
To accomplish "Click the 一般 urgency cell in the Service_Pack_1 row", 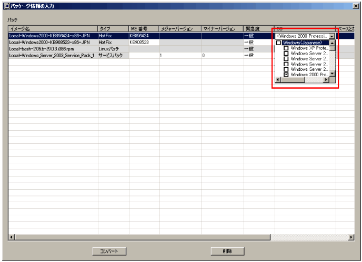I will 259,56.
